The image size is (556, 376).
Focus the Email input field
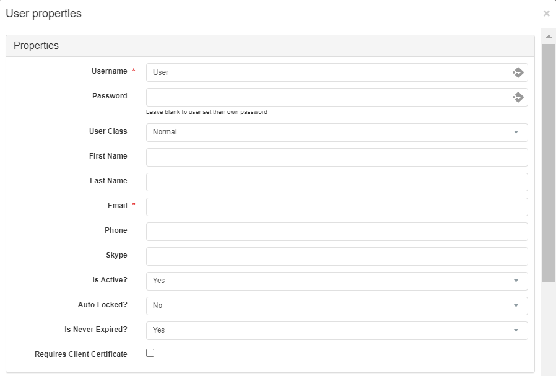click(x=337, y=207)
